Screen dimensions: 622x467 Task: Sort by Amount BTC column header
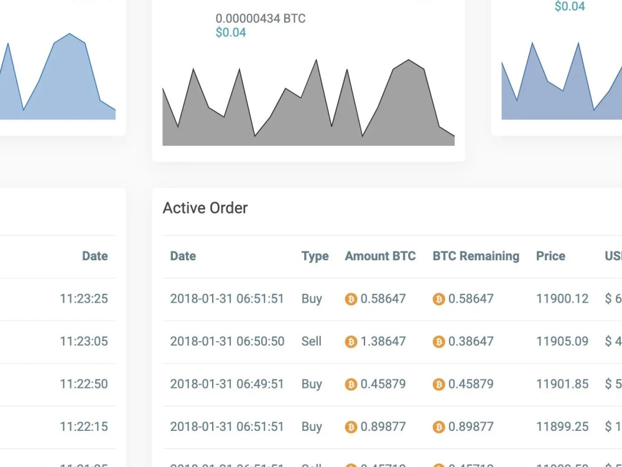(x=380, y=256)
